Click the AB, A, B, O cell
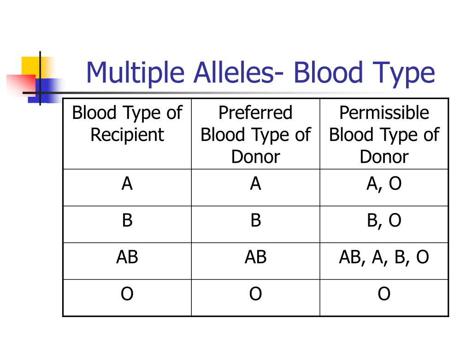The width and height of the screenshot is (472, 354). pyautogui.click(x=384, y=261)
